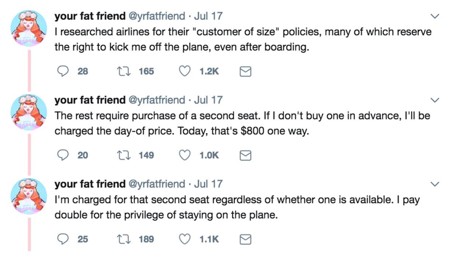This screenshot has width=460, height=259.
Task: Open the third tweet's dropdown caret menu
Action: pyautogui.click(x=435, y=184)
